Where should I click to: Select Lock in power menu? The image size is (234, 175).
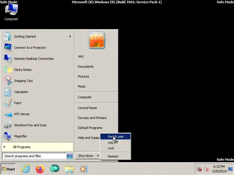(x=115, y=148)
